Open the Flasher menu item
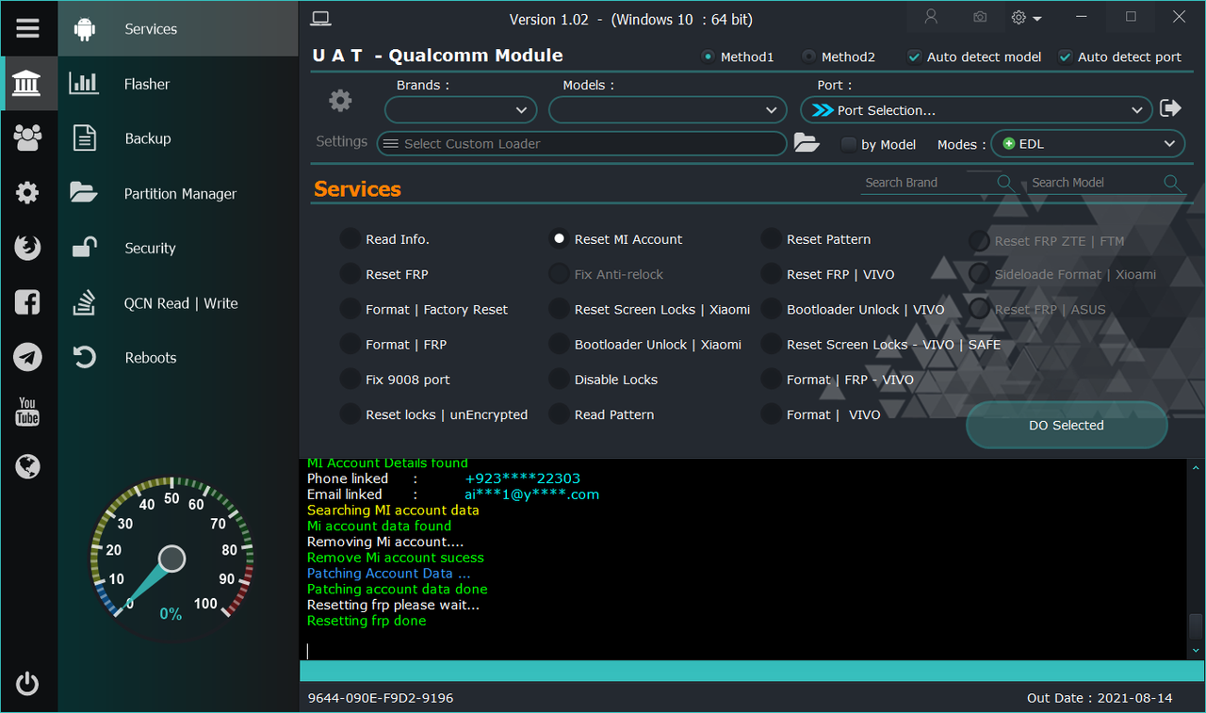1206x713 pixels. [147, 84]
